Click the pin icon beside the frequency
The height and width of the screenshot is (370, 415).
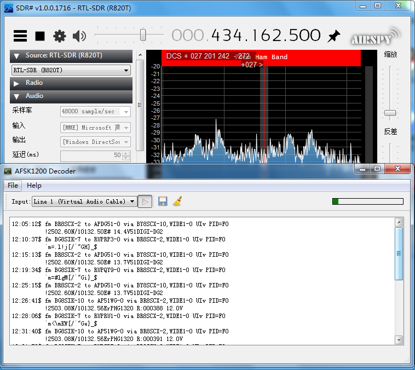333,36
